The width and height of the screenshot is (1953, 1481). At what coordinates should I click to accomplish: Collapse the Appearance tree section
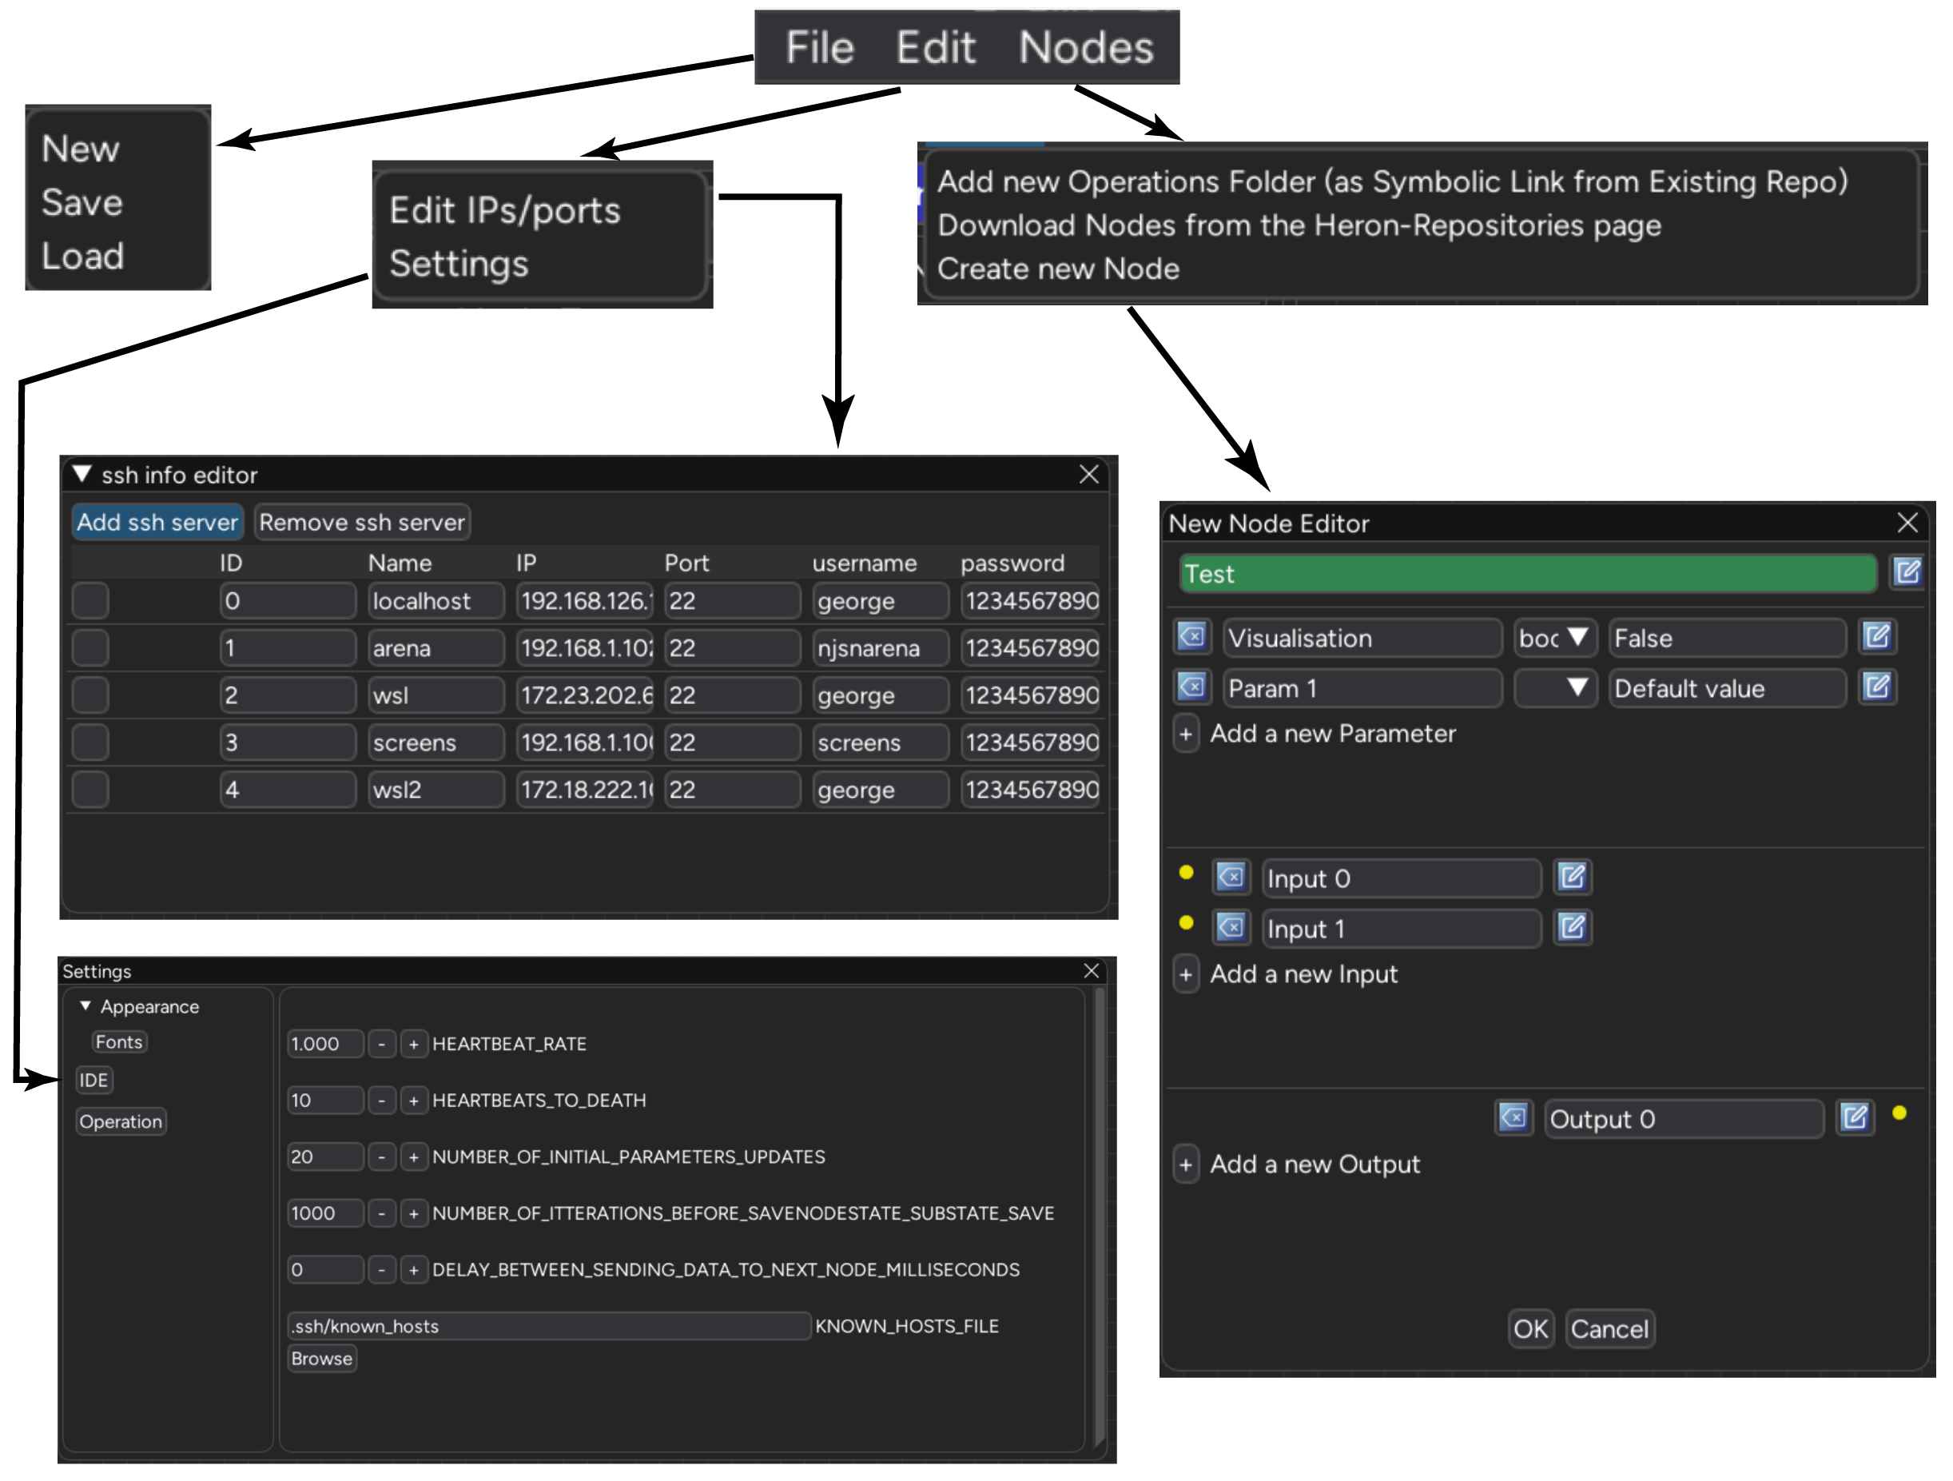[86, 1007]
